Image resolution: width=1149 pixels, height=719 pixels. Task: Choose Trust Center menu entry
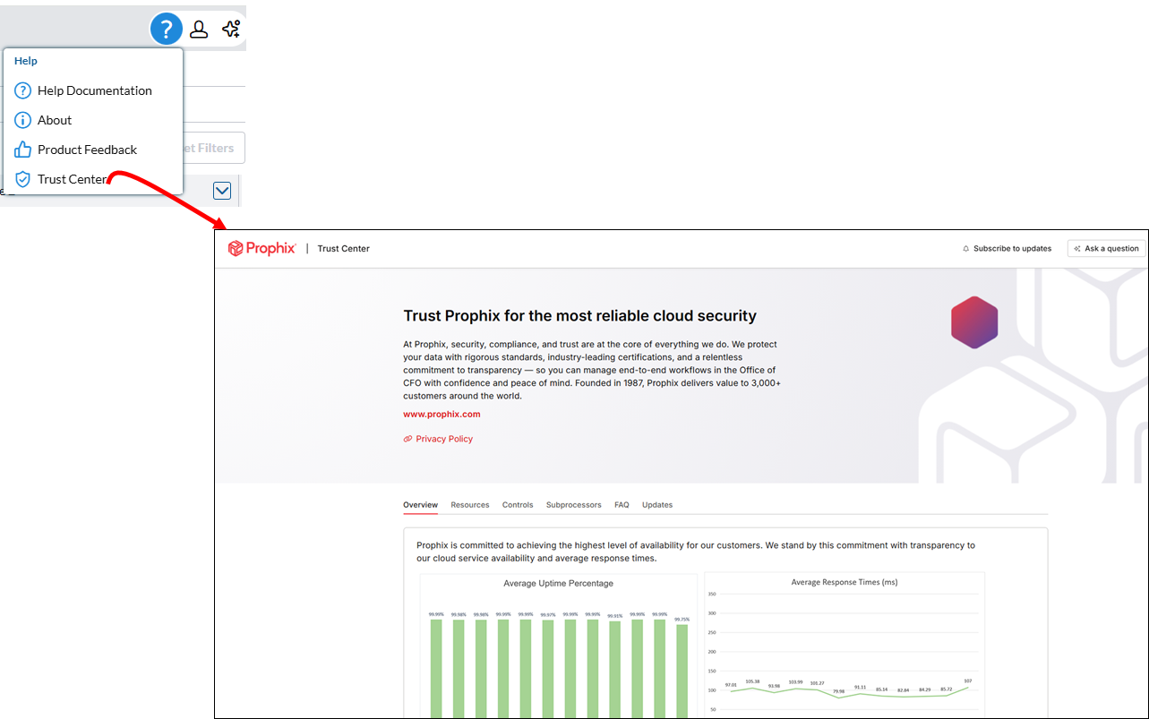point(72,179)
